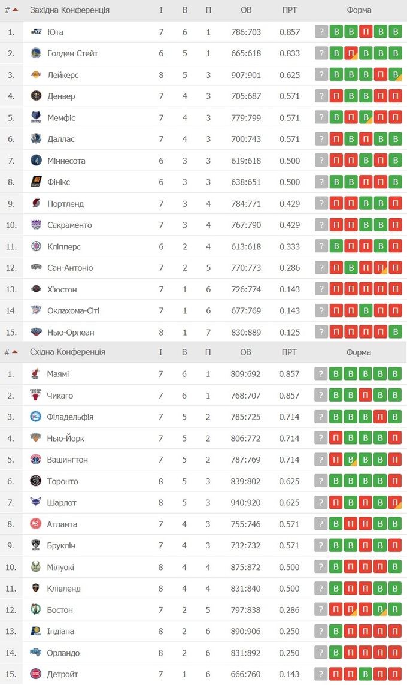Click the Detroit Pistons team logo

pyautogui.click(x=36, y=674)
